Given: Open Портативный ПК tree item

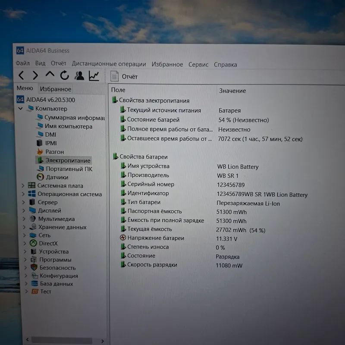Looking at the screenshot, I should (64, 169).
